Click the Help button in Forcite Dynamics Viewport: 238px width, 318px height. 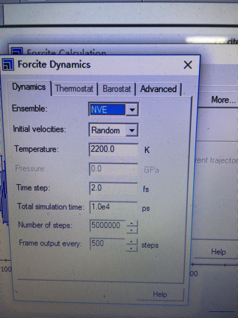coord(160,294)
